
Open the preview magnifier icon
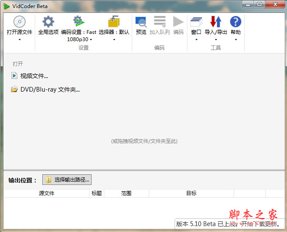(141, 22)
